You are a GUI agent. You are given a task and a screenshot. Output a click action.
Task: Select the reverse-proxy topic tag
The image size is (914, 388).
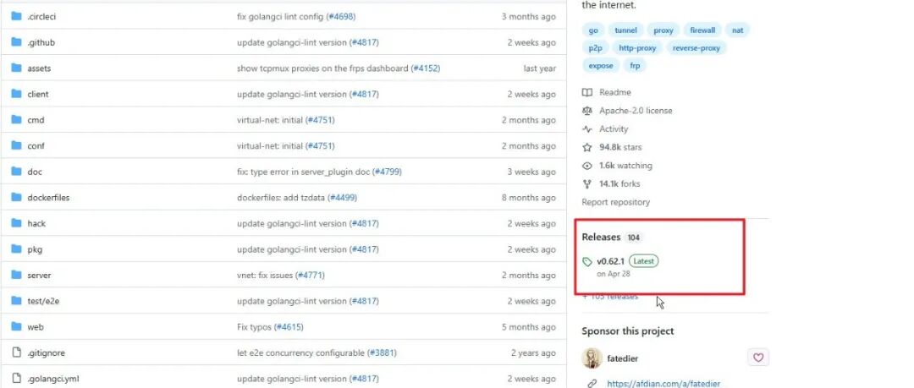click(x=696, y=48)
